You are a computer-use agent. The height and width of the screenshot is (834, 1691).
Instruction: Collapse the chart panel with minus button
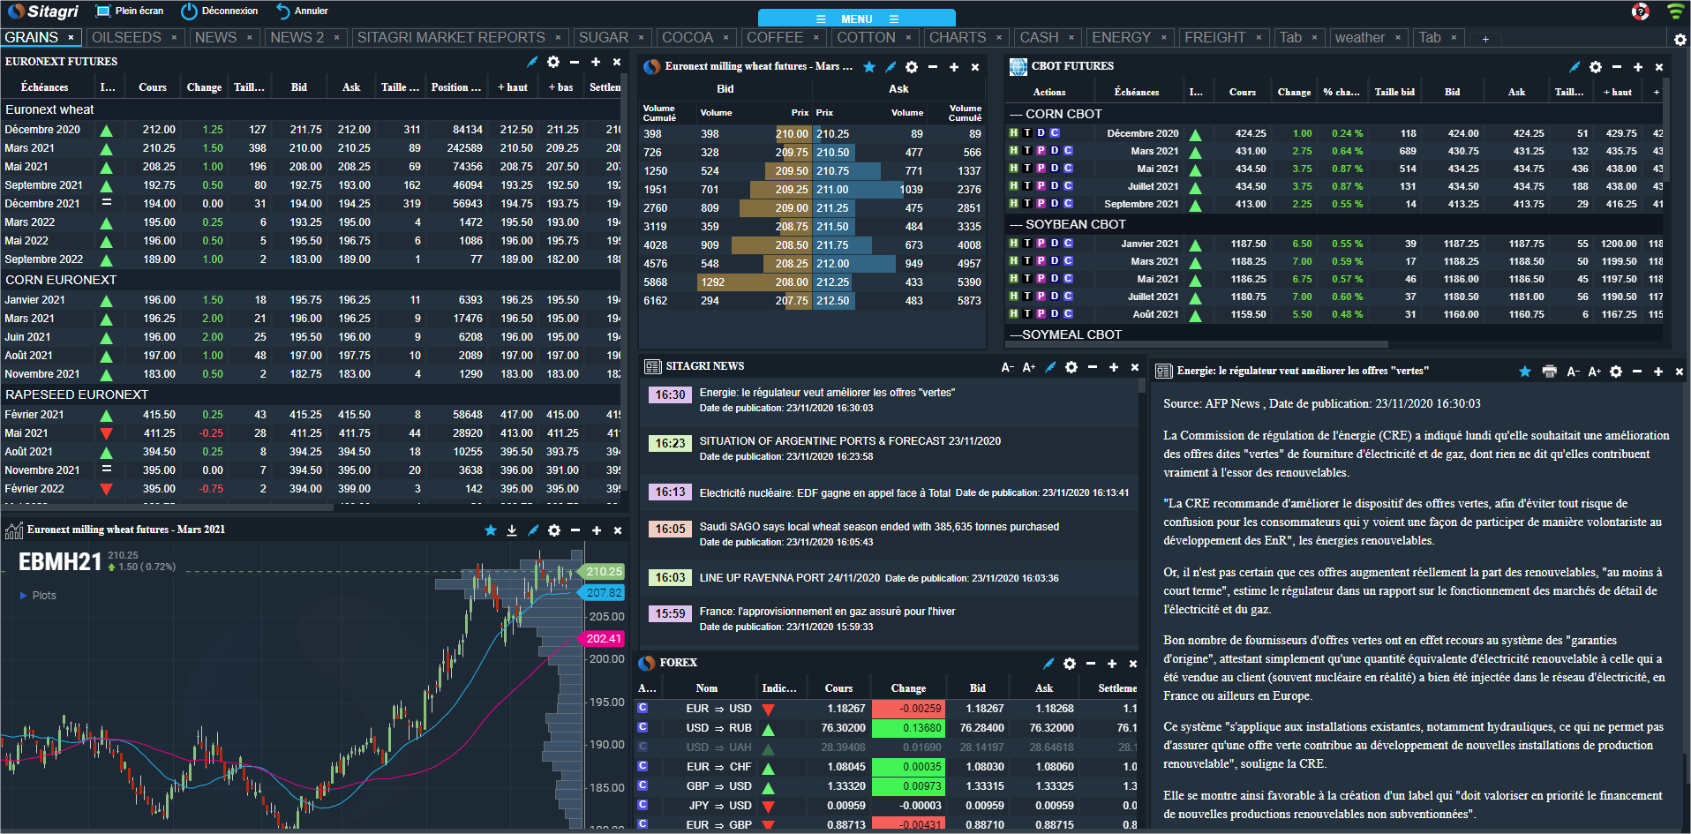point(575,530)
